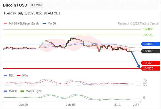Image resolution: width=161 pixels, height=109 pixels.
Task: Click the MACD Signal green legend marker
Action: (22, 91)
